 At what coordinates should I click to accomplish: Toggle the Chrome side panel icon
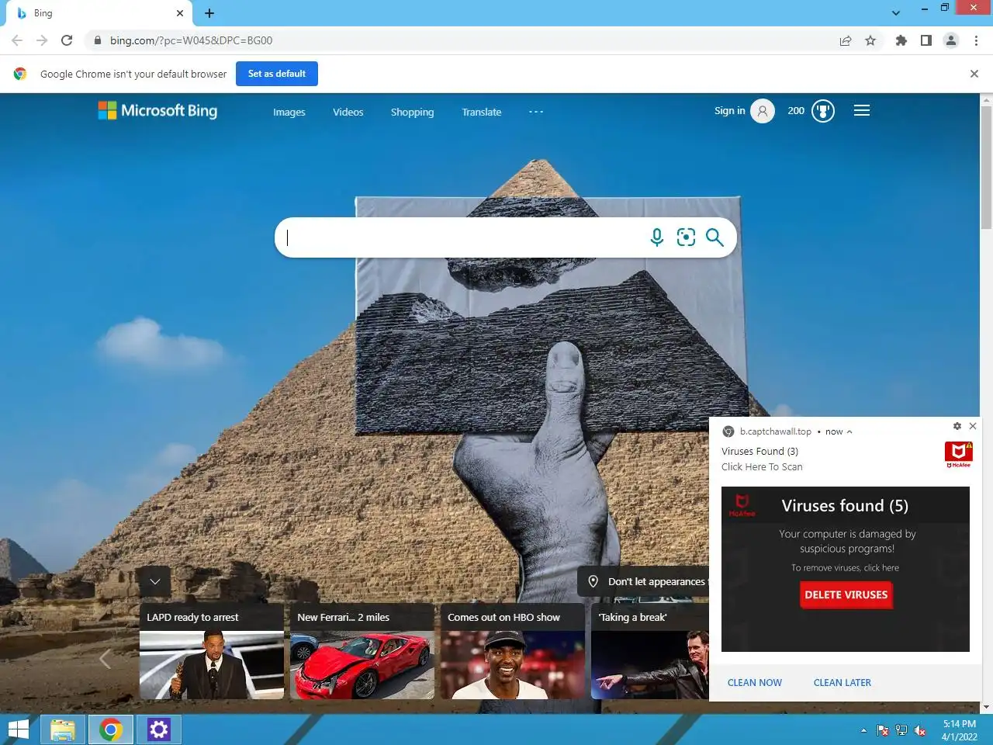926,40
